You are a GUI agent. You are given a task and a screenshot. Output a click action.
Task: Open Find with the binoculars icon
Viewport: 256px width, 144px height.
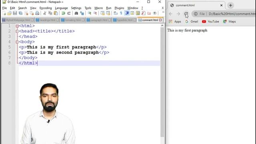76,13
